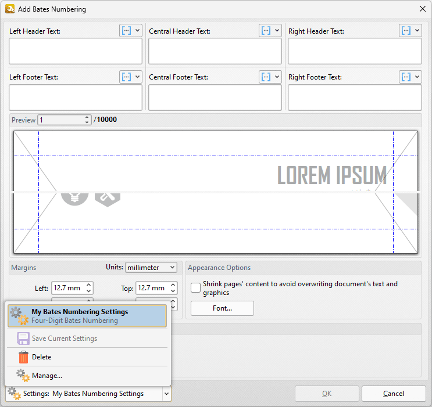Increase the Preview page number
The width and height of the screenshot is (432, 407).
(x=87, y=117)
